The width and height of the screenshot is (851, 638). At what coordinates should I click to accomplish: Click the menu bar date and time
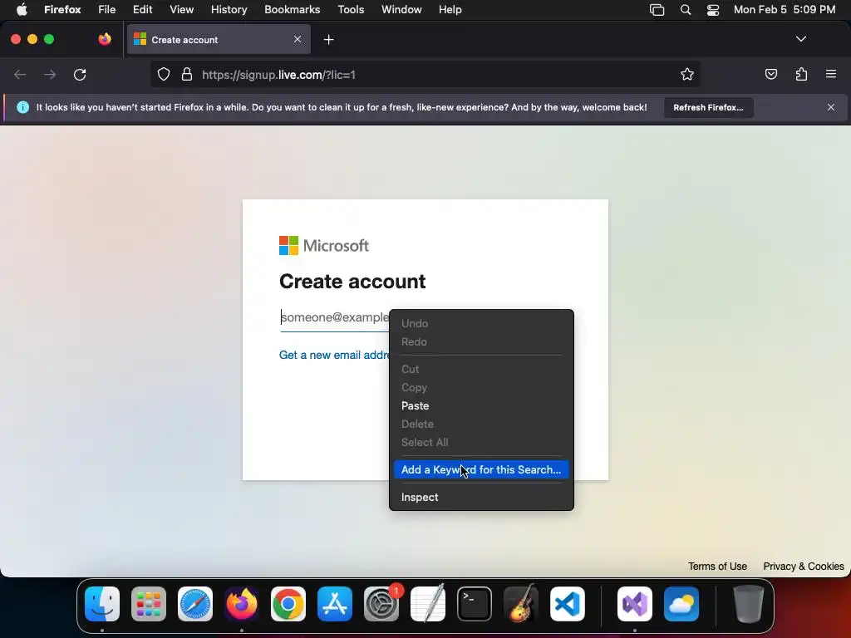pyautogui.click(x=785, y=10)
